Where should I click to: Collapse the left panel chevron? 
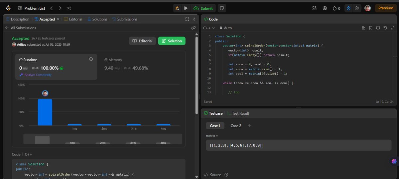tap(194, 19)
